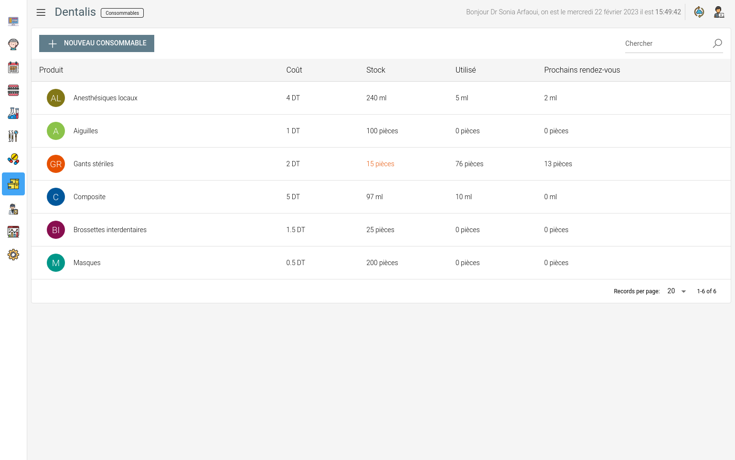Open the laboratory flask icon

pos(13,113)
